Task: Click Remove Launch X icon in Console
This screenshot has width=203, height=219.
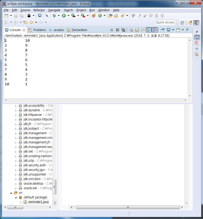Action: 117,30
